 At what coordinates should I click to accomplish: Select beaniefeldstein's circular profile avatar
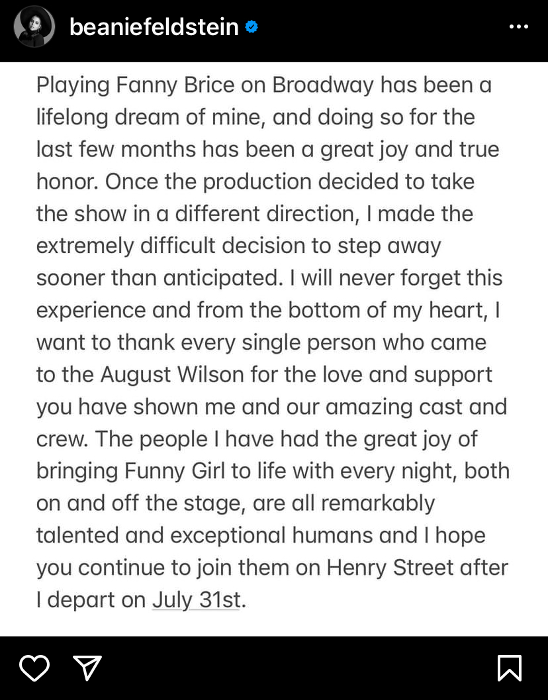pos(34,27)
